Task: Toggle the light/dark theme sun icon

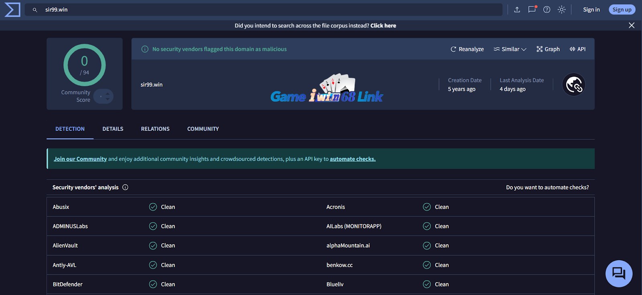Action: [x=562, y=10]
